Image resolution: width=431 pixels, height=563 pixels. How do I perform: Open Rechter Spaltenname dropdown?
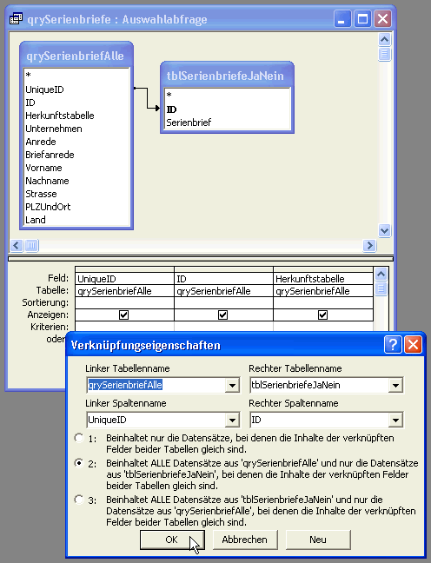[395, 420]
